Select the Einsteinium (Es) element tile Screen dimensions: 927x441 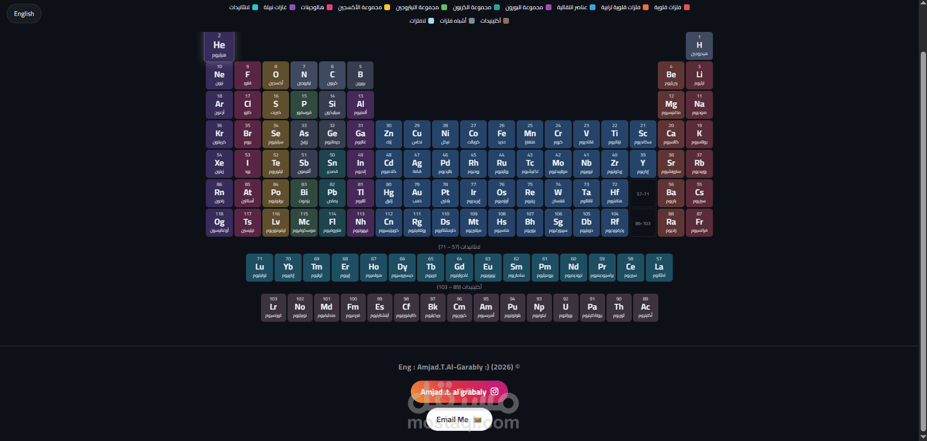379,308
